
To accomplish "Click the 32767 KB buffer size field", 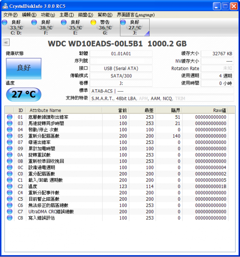I will coord(217,54).
